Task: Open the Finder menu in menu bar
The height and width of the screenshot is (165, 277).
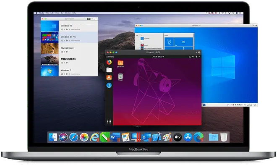Action: (x=42, y=13)
